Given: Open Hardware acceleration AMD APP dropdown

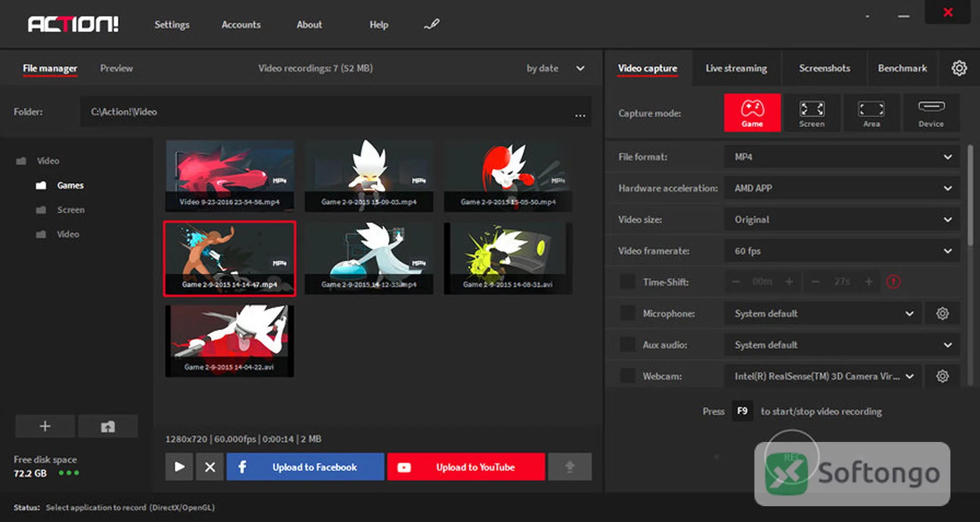Looking at the screenshot, I should coord(842,188).
